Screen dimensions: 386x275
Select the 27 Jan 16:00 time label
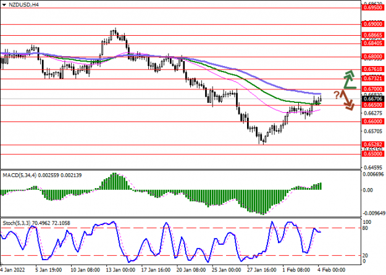point(262,270)
